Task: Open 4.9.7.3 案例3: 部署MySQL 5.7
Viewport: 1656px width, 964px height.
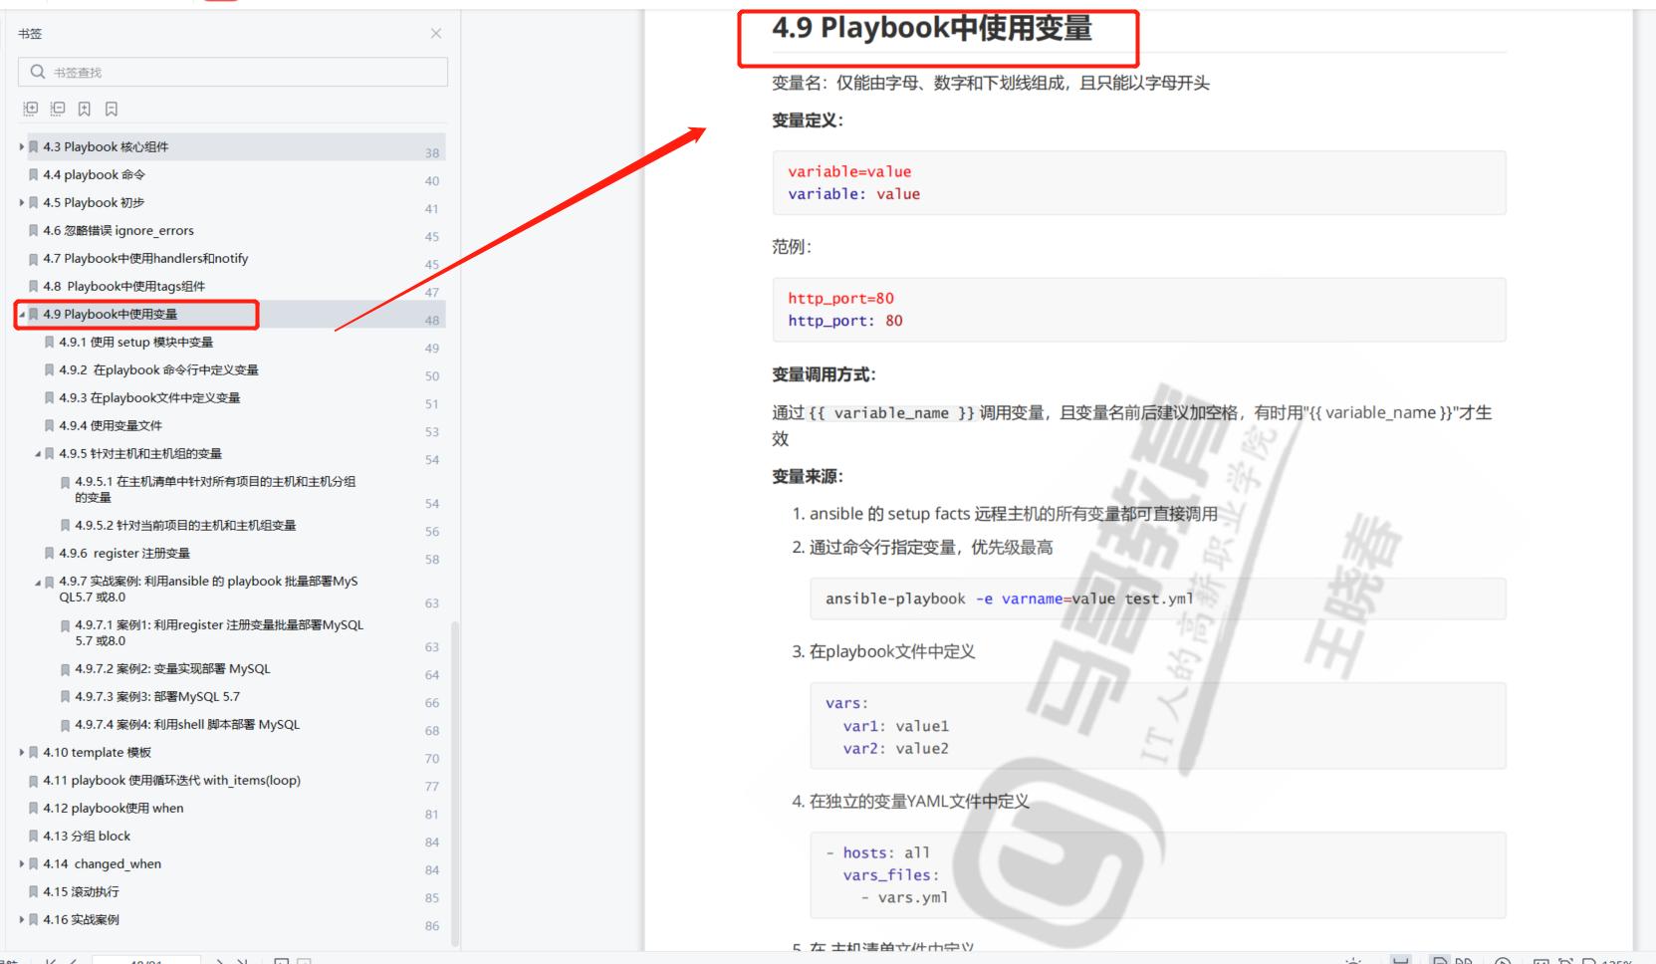Action: click(x=157, y=697)
